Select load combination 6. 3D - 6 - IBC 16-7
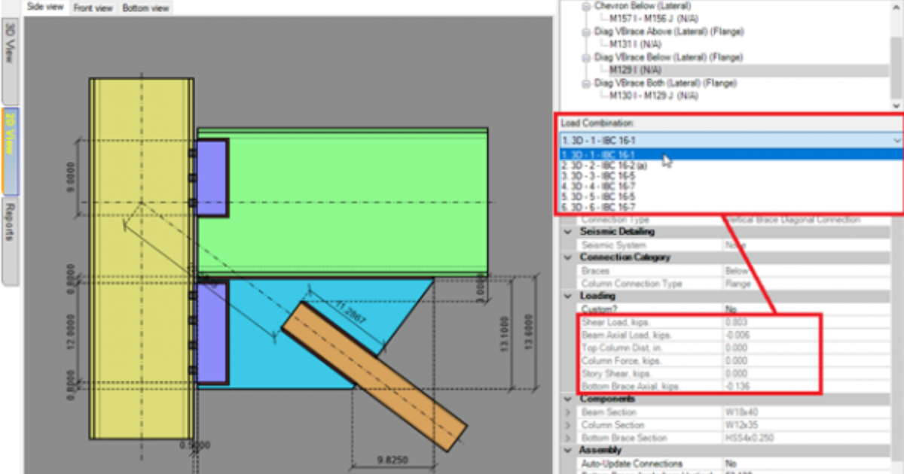This screenshot has height=474, width=904. pyautogui.click(x=640, y=206)
